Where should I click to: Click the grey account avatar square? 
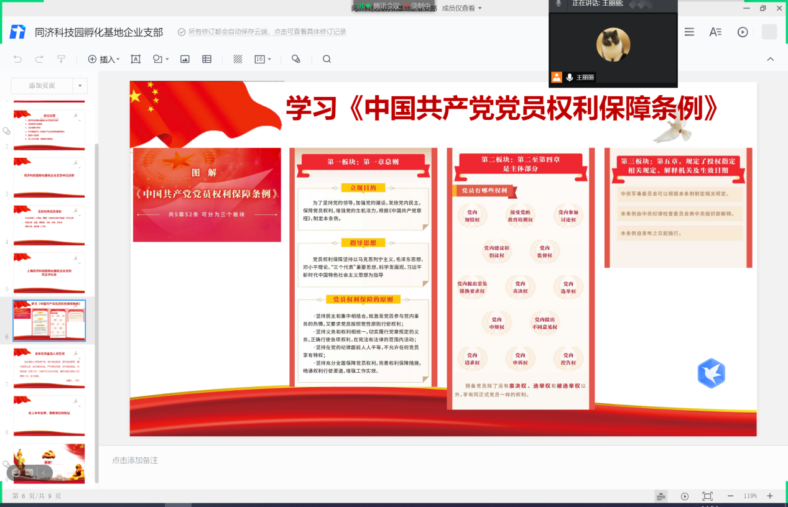[769, 32]
